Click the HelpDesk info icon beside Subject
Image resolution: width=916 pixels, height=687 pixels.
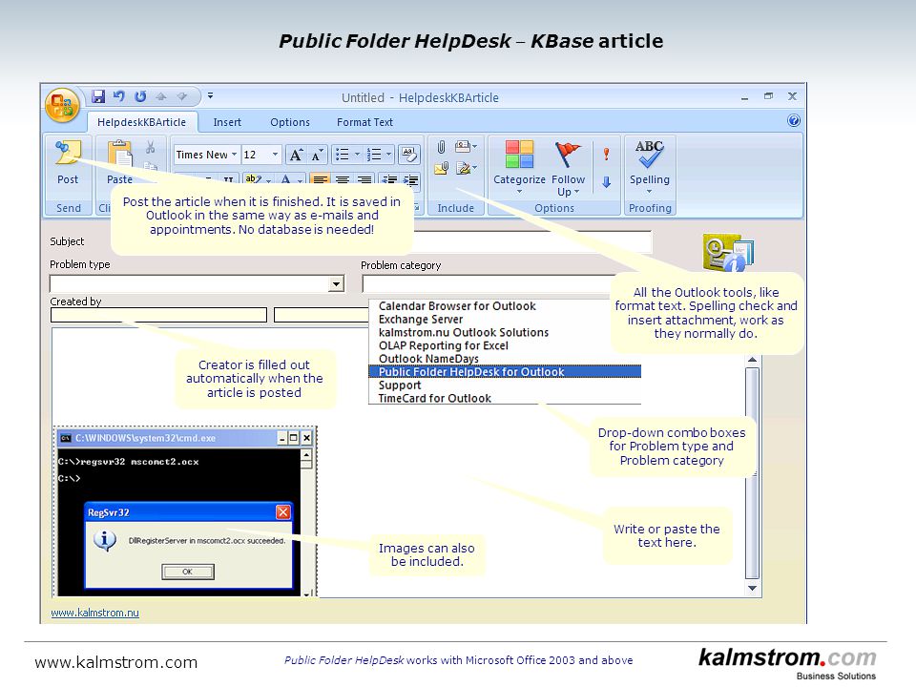728,252
